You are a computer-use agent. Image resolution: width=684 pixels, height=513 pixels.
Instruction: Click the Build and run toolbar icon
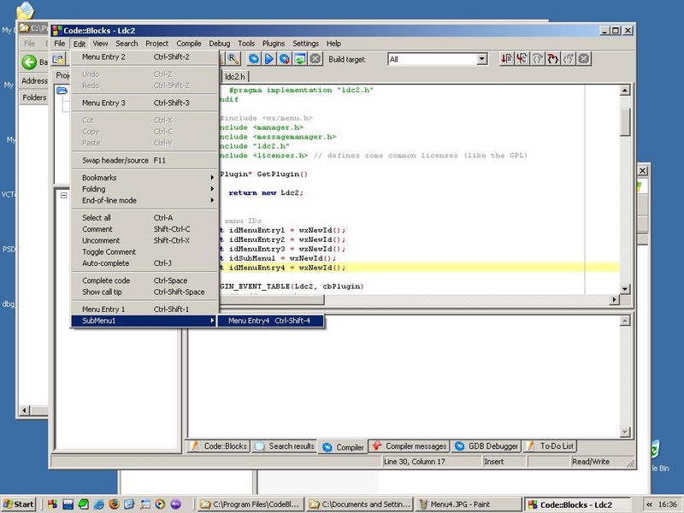[x=285, y=59]
